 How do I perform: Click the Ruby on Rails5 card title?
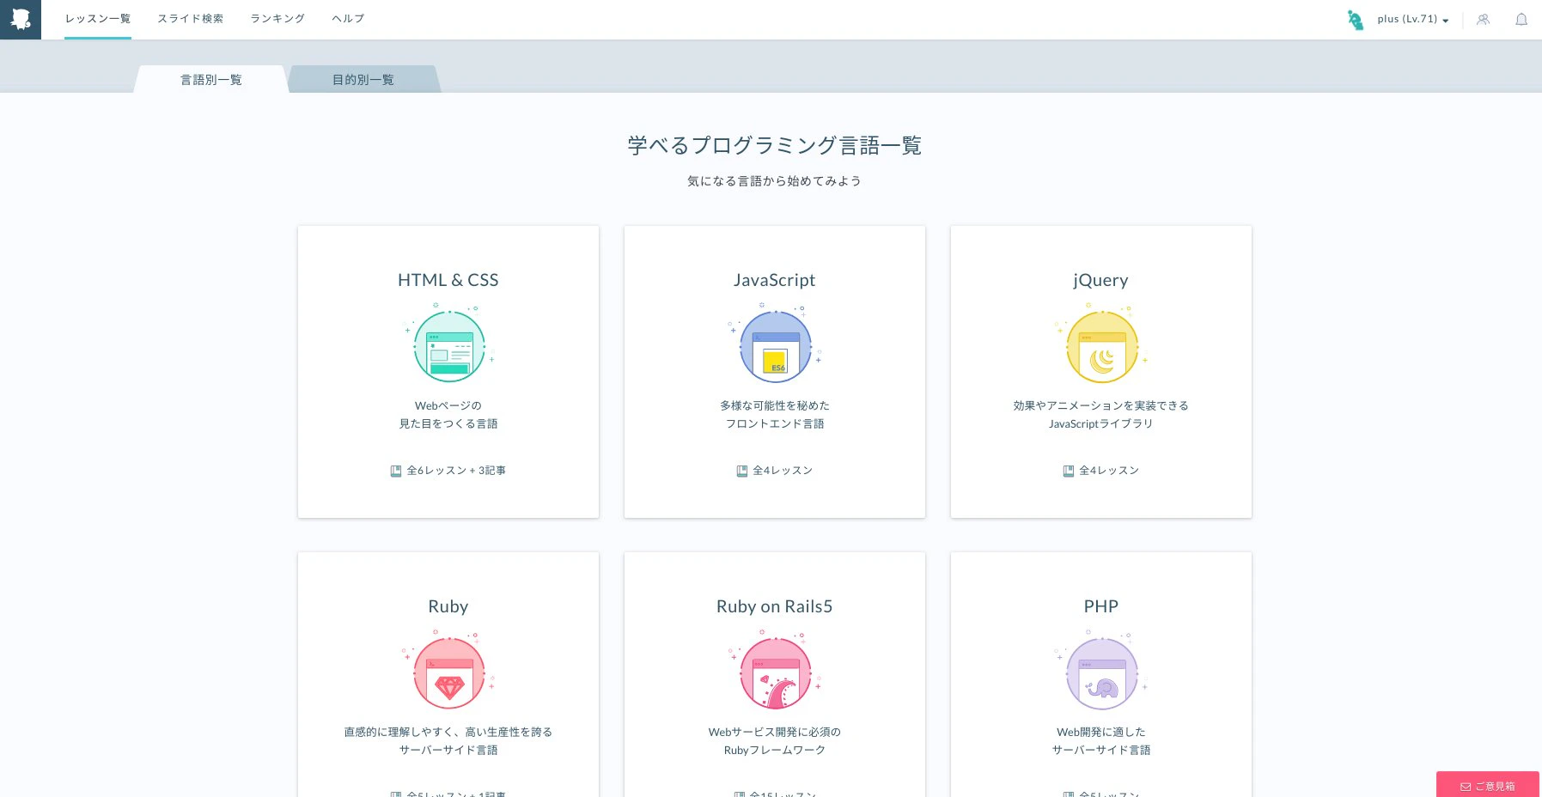click(x=775, y=606)
